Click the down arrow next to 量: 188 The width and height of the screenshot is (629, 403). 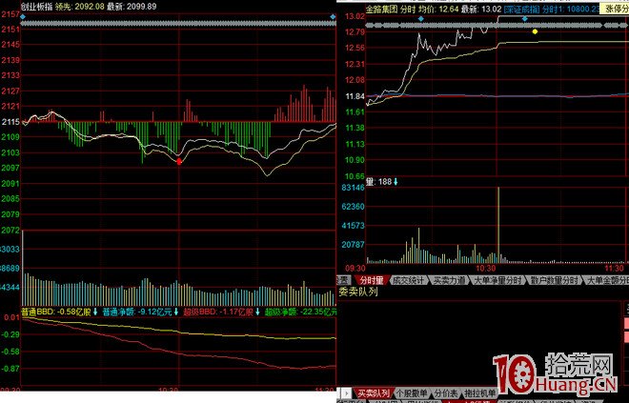click(396, 182)
